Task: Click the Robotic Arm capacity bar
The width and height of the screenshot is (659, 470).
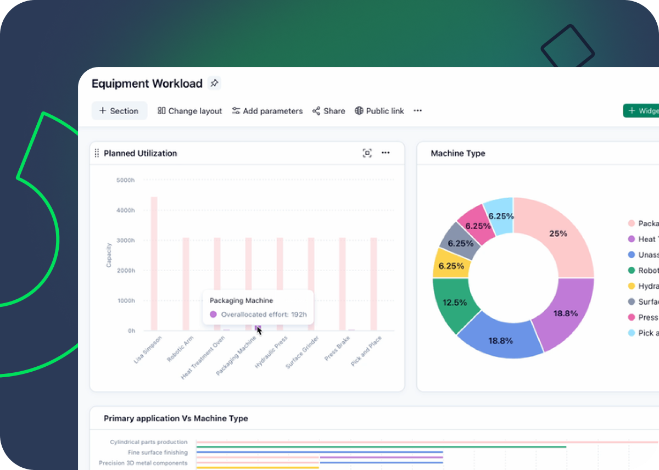Action: pos(186,284)
